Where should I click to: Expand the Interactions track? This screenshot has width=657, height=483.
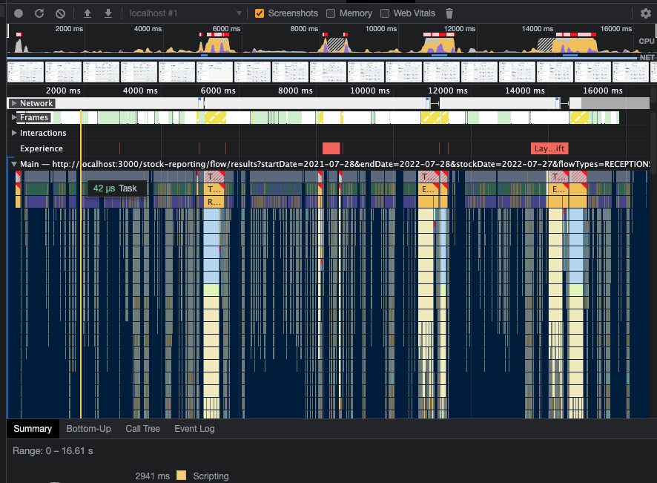14,133
